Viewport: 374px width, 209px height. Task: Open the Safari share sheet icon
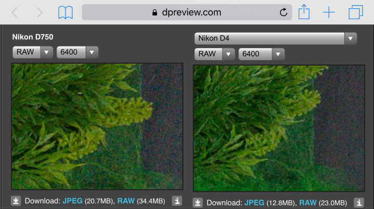304,12
